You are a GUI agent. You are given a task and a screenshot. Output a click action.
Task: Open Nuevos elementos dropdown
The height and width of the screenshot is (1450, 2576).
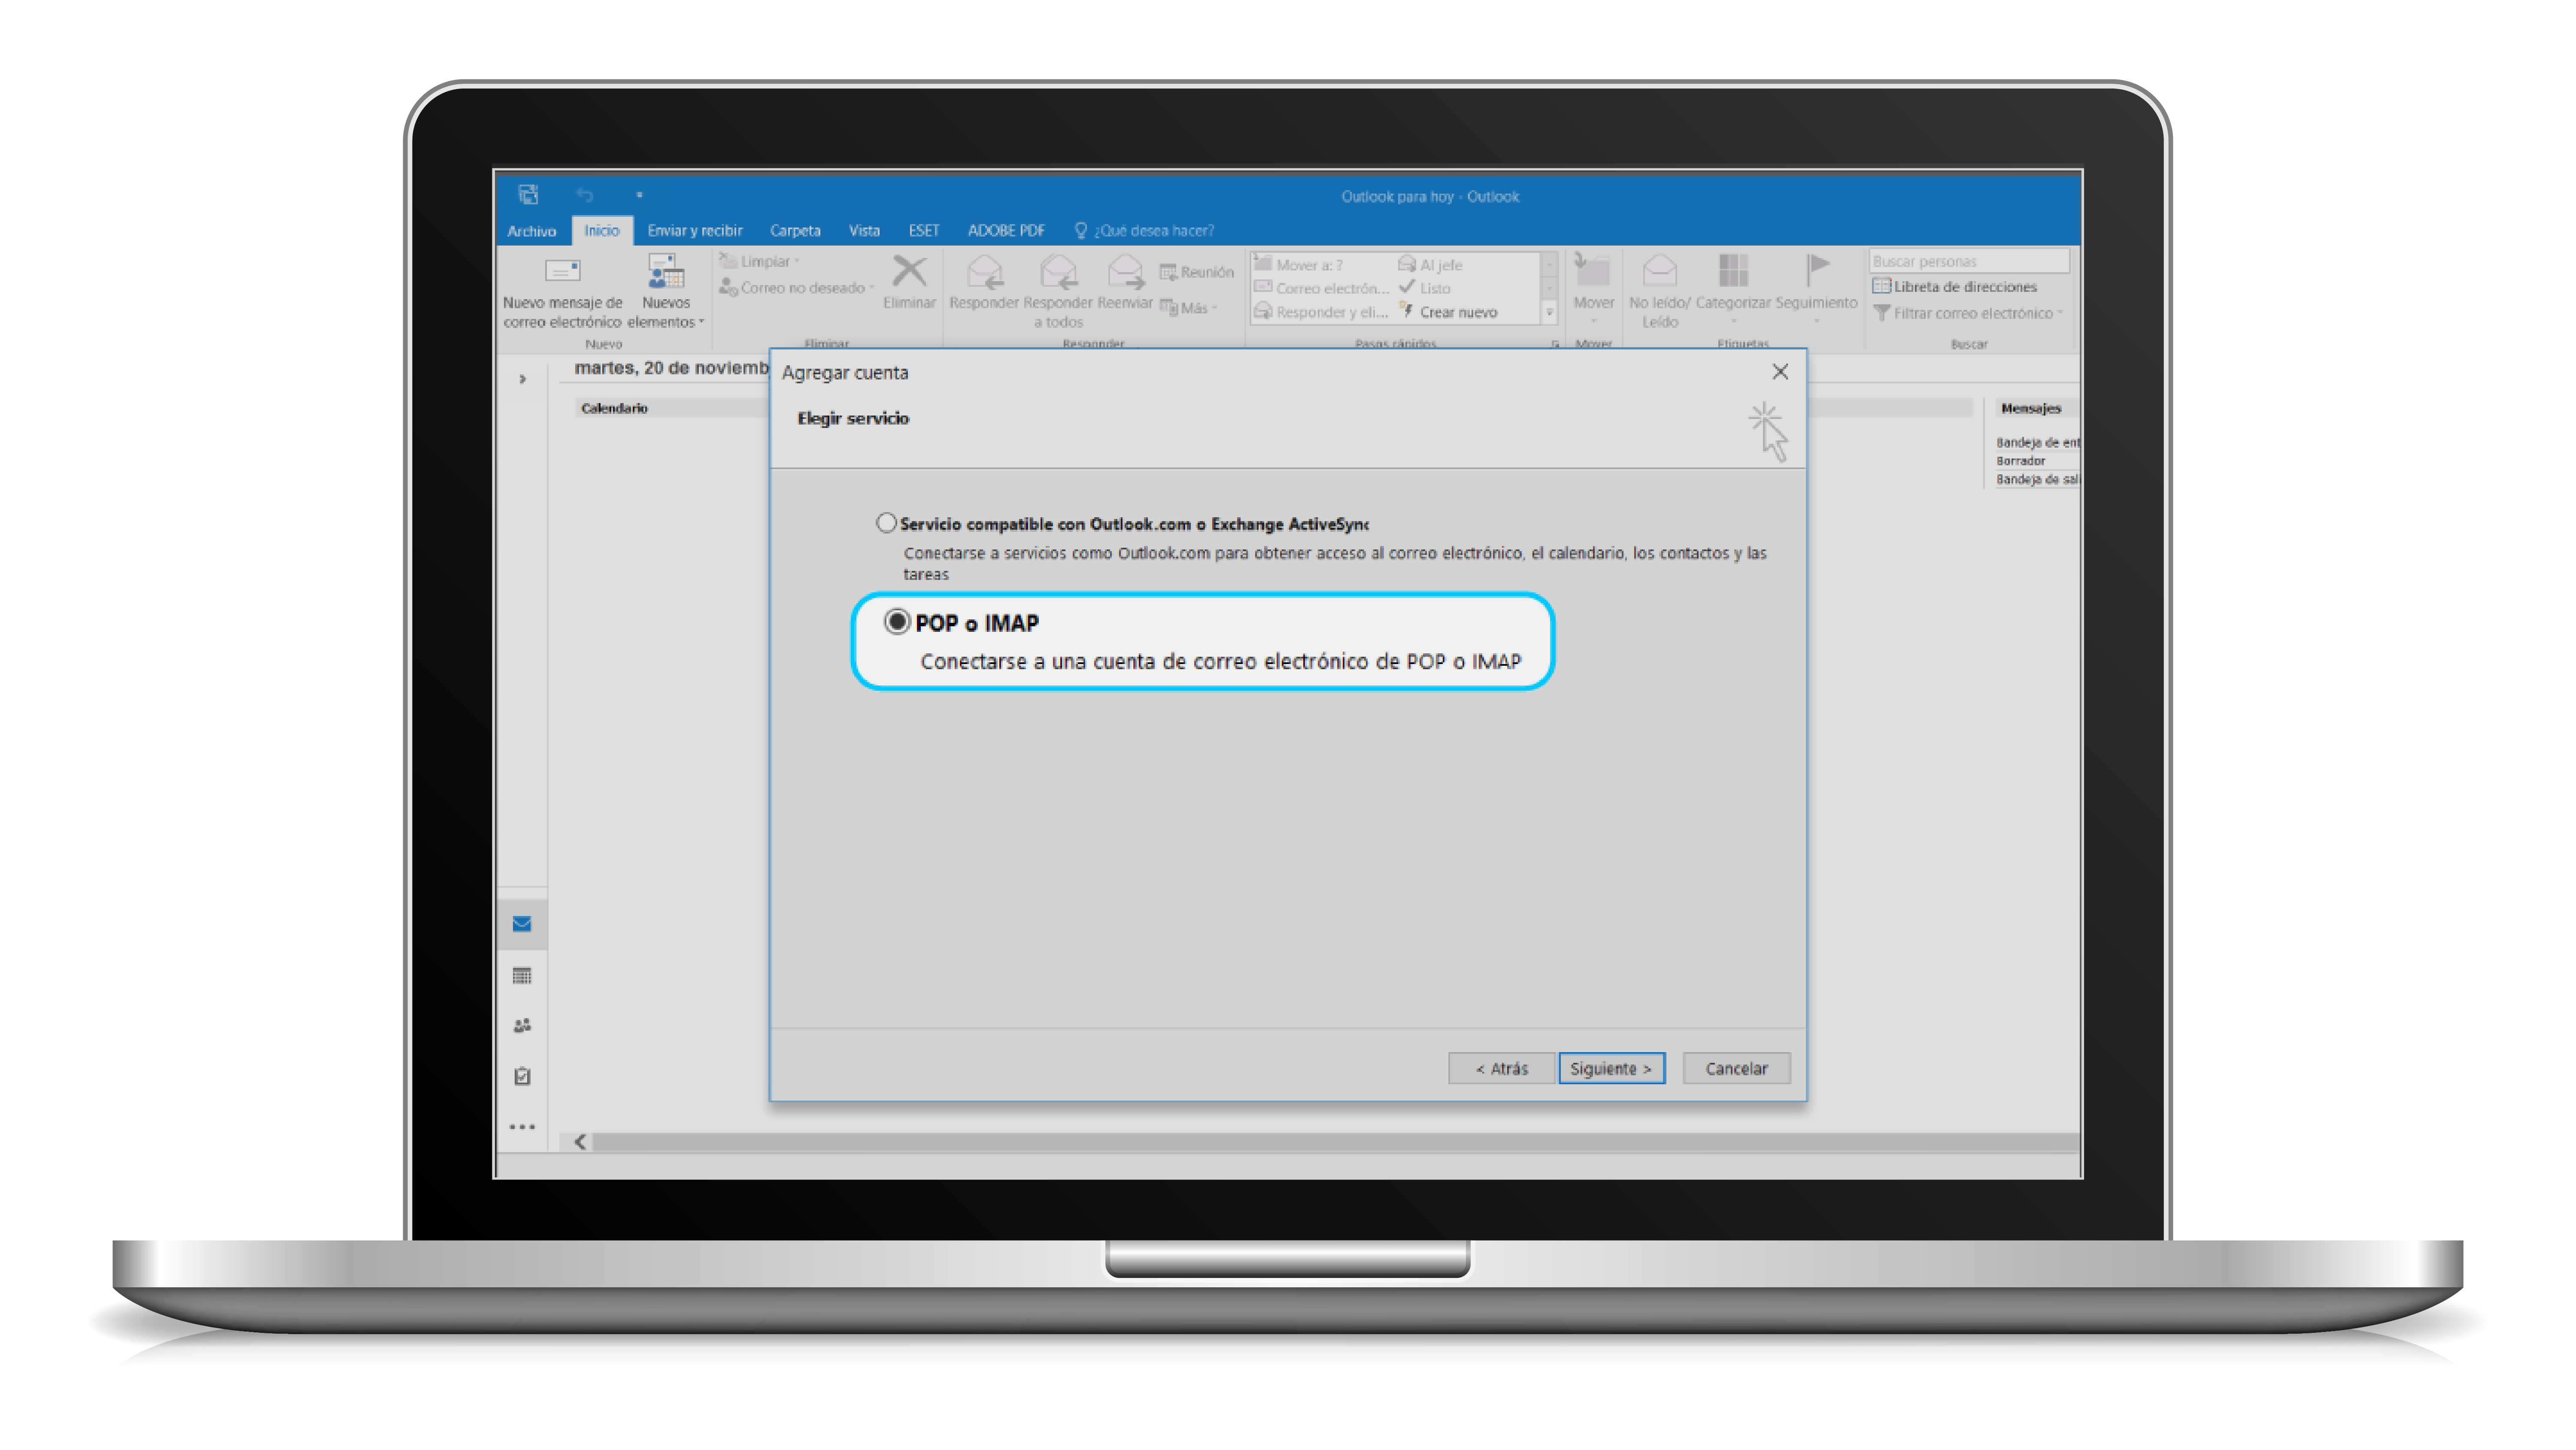click(666, 291)
